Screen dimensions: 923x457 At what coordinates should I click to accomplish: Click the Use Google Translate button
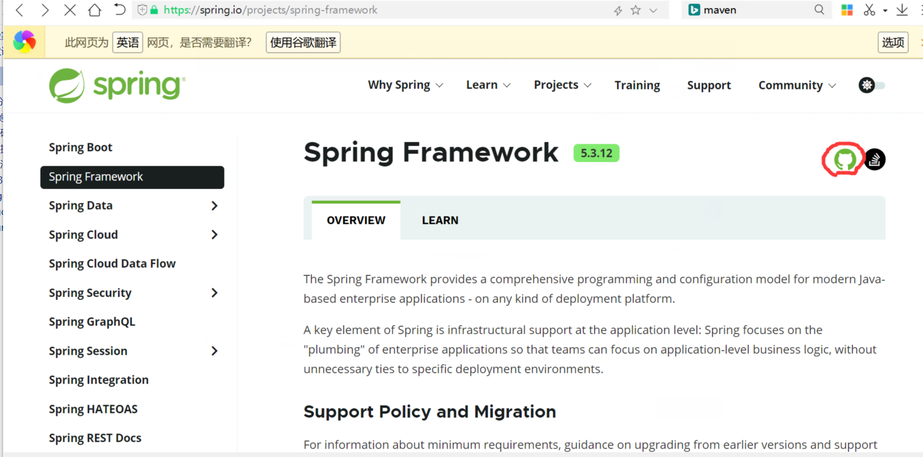(x=303, y=42)
